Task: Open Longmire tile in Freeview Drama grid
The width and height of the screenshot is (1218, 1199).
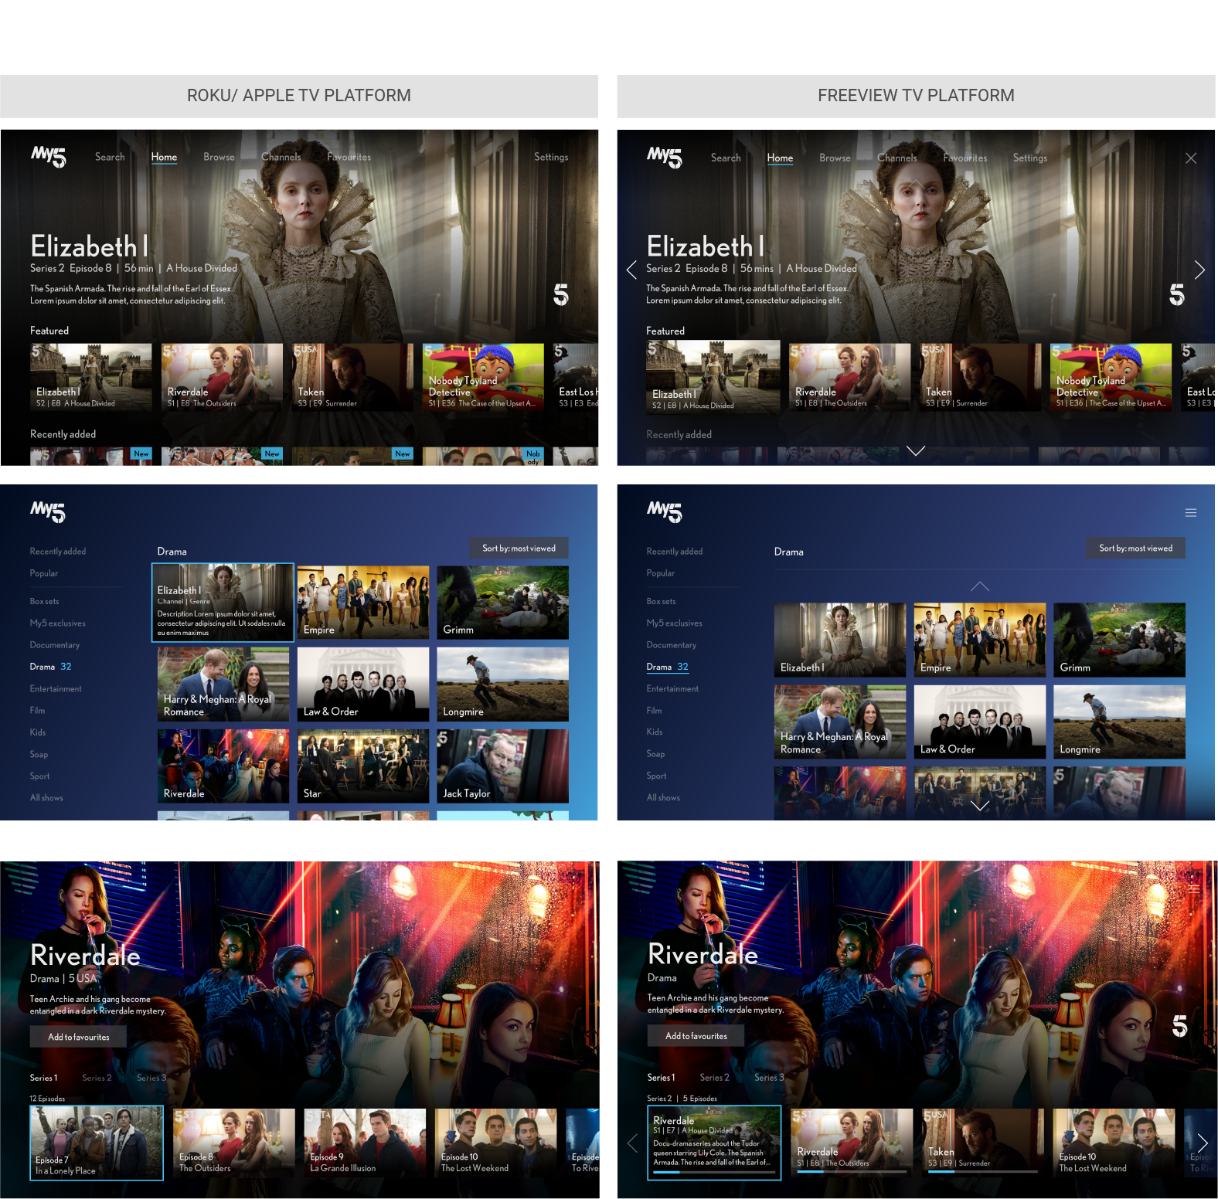Action: [x=1119, y=722]
